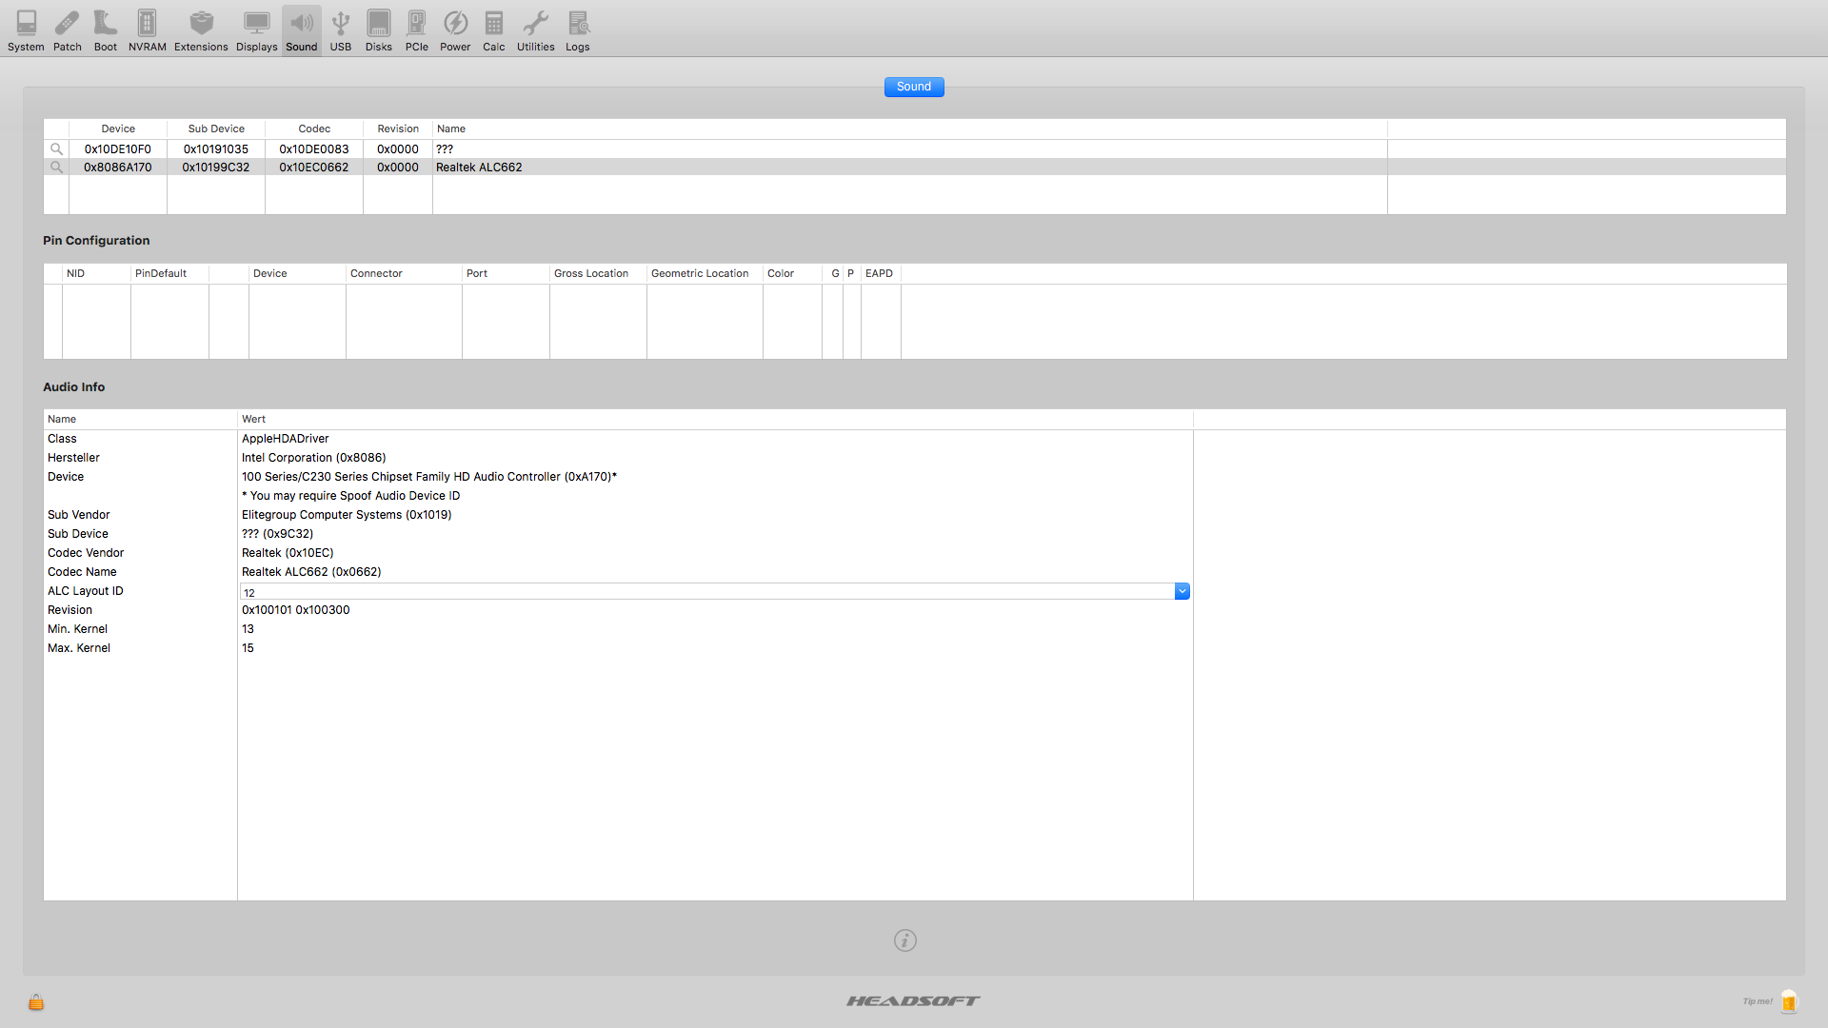Open the Calc section
This screenshot has height=1028, width=1828.
click(493, 30)
